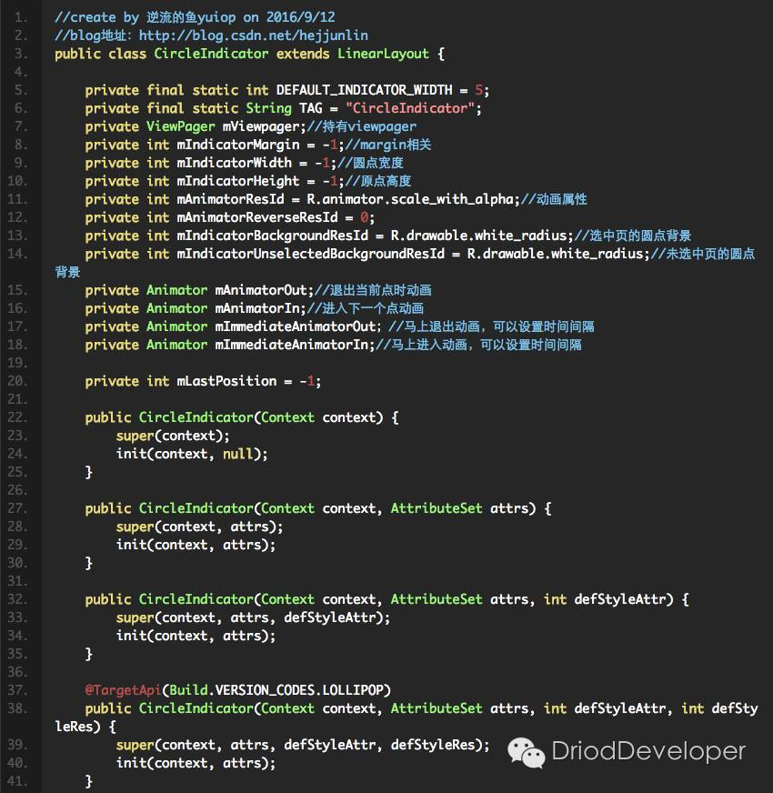Click the @TargetApi annotation
This screenshot has height=793, width=773.
point(123,690)
